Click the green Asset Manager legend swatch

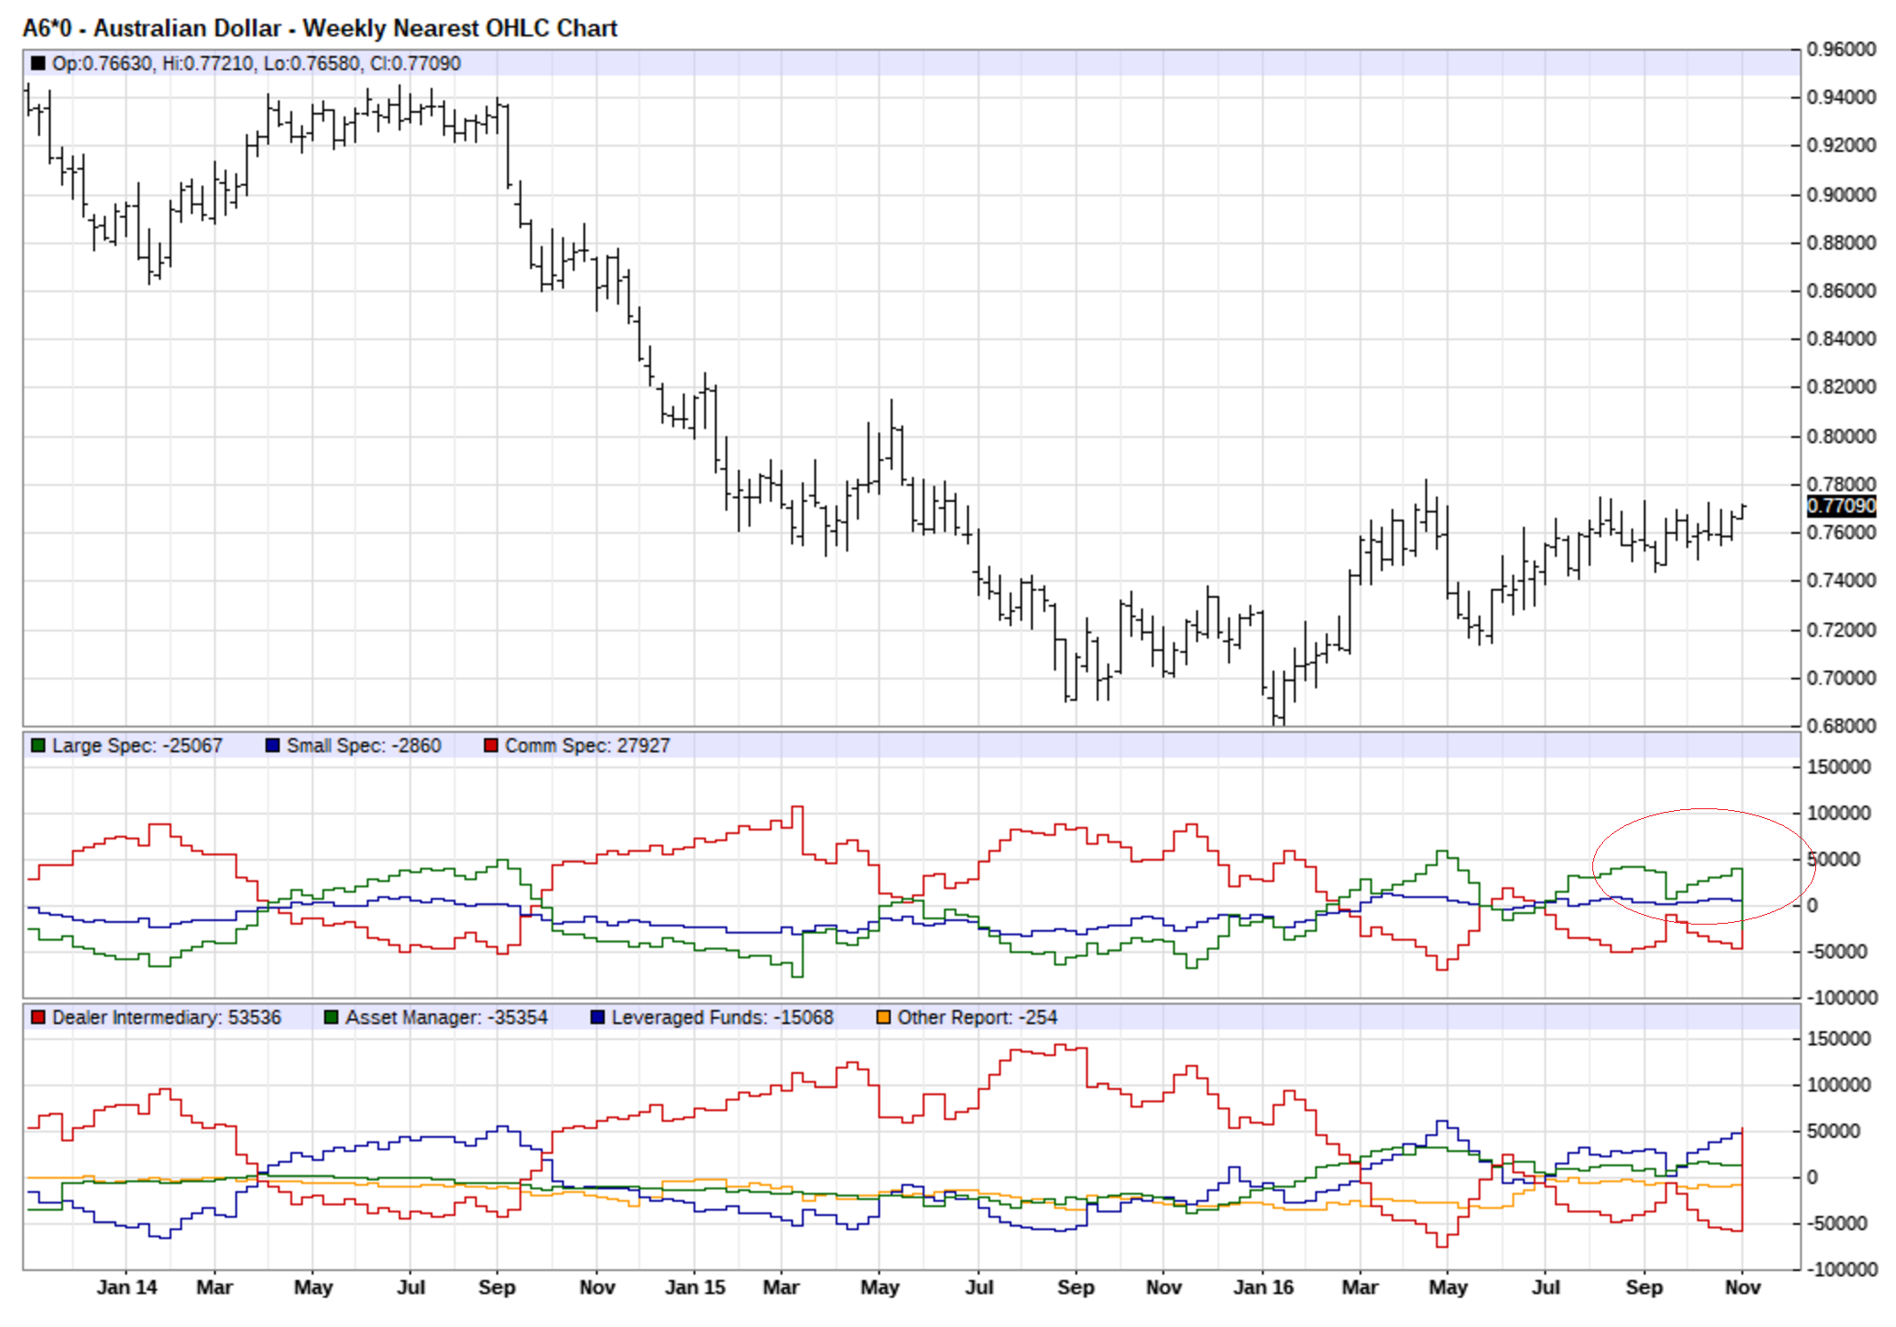coord(331,1018)
